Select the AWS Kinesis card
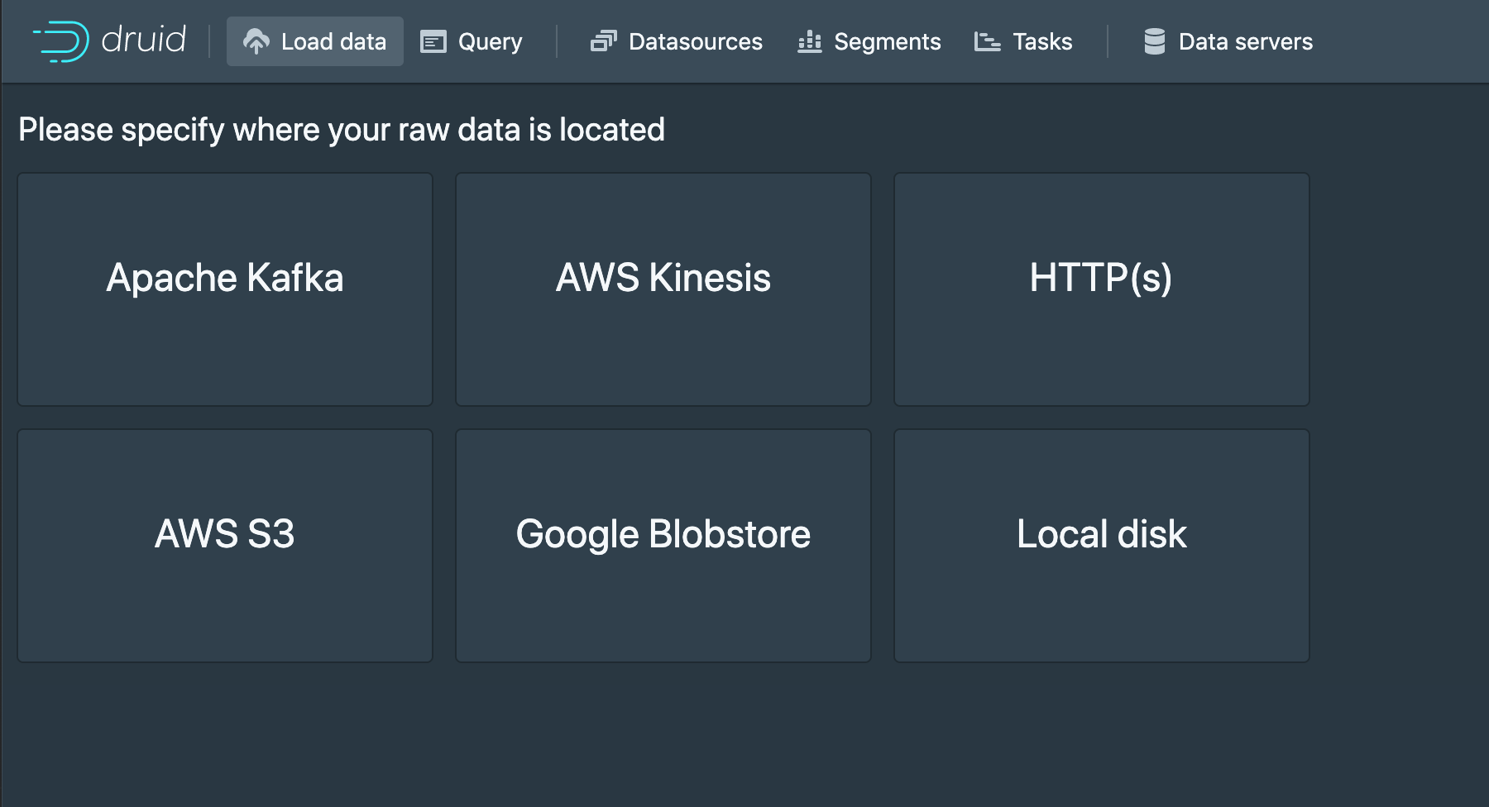 [x=663, y=289]
